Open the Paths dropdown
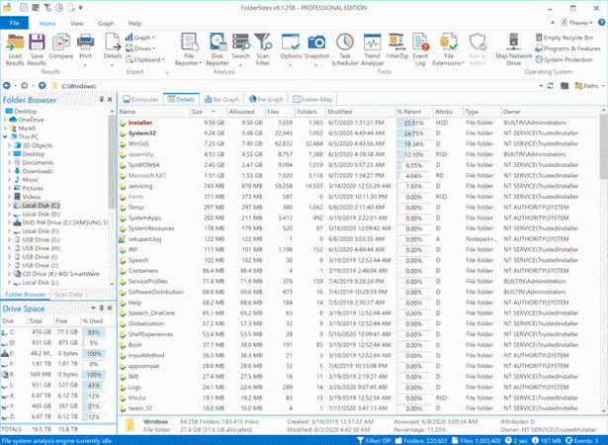The width and height of the screenshot is (608, 445). coord(589,86)
